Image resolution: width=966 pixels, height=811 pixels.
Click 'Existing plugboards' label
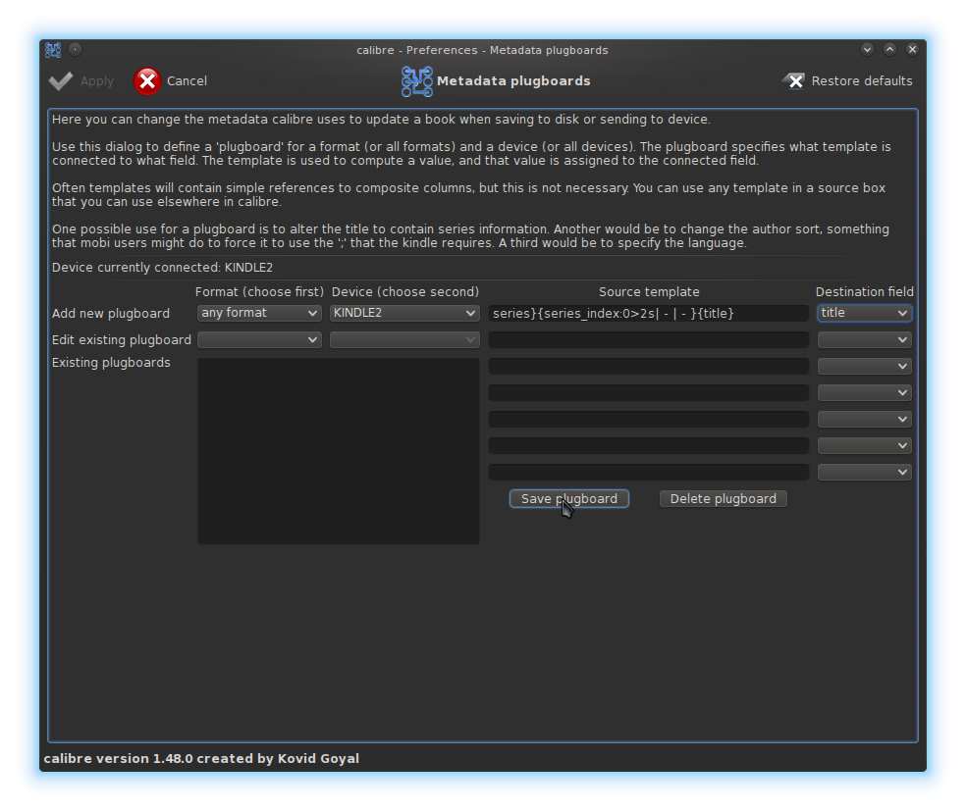click(111, 363)
